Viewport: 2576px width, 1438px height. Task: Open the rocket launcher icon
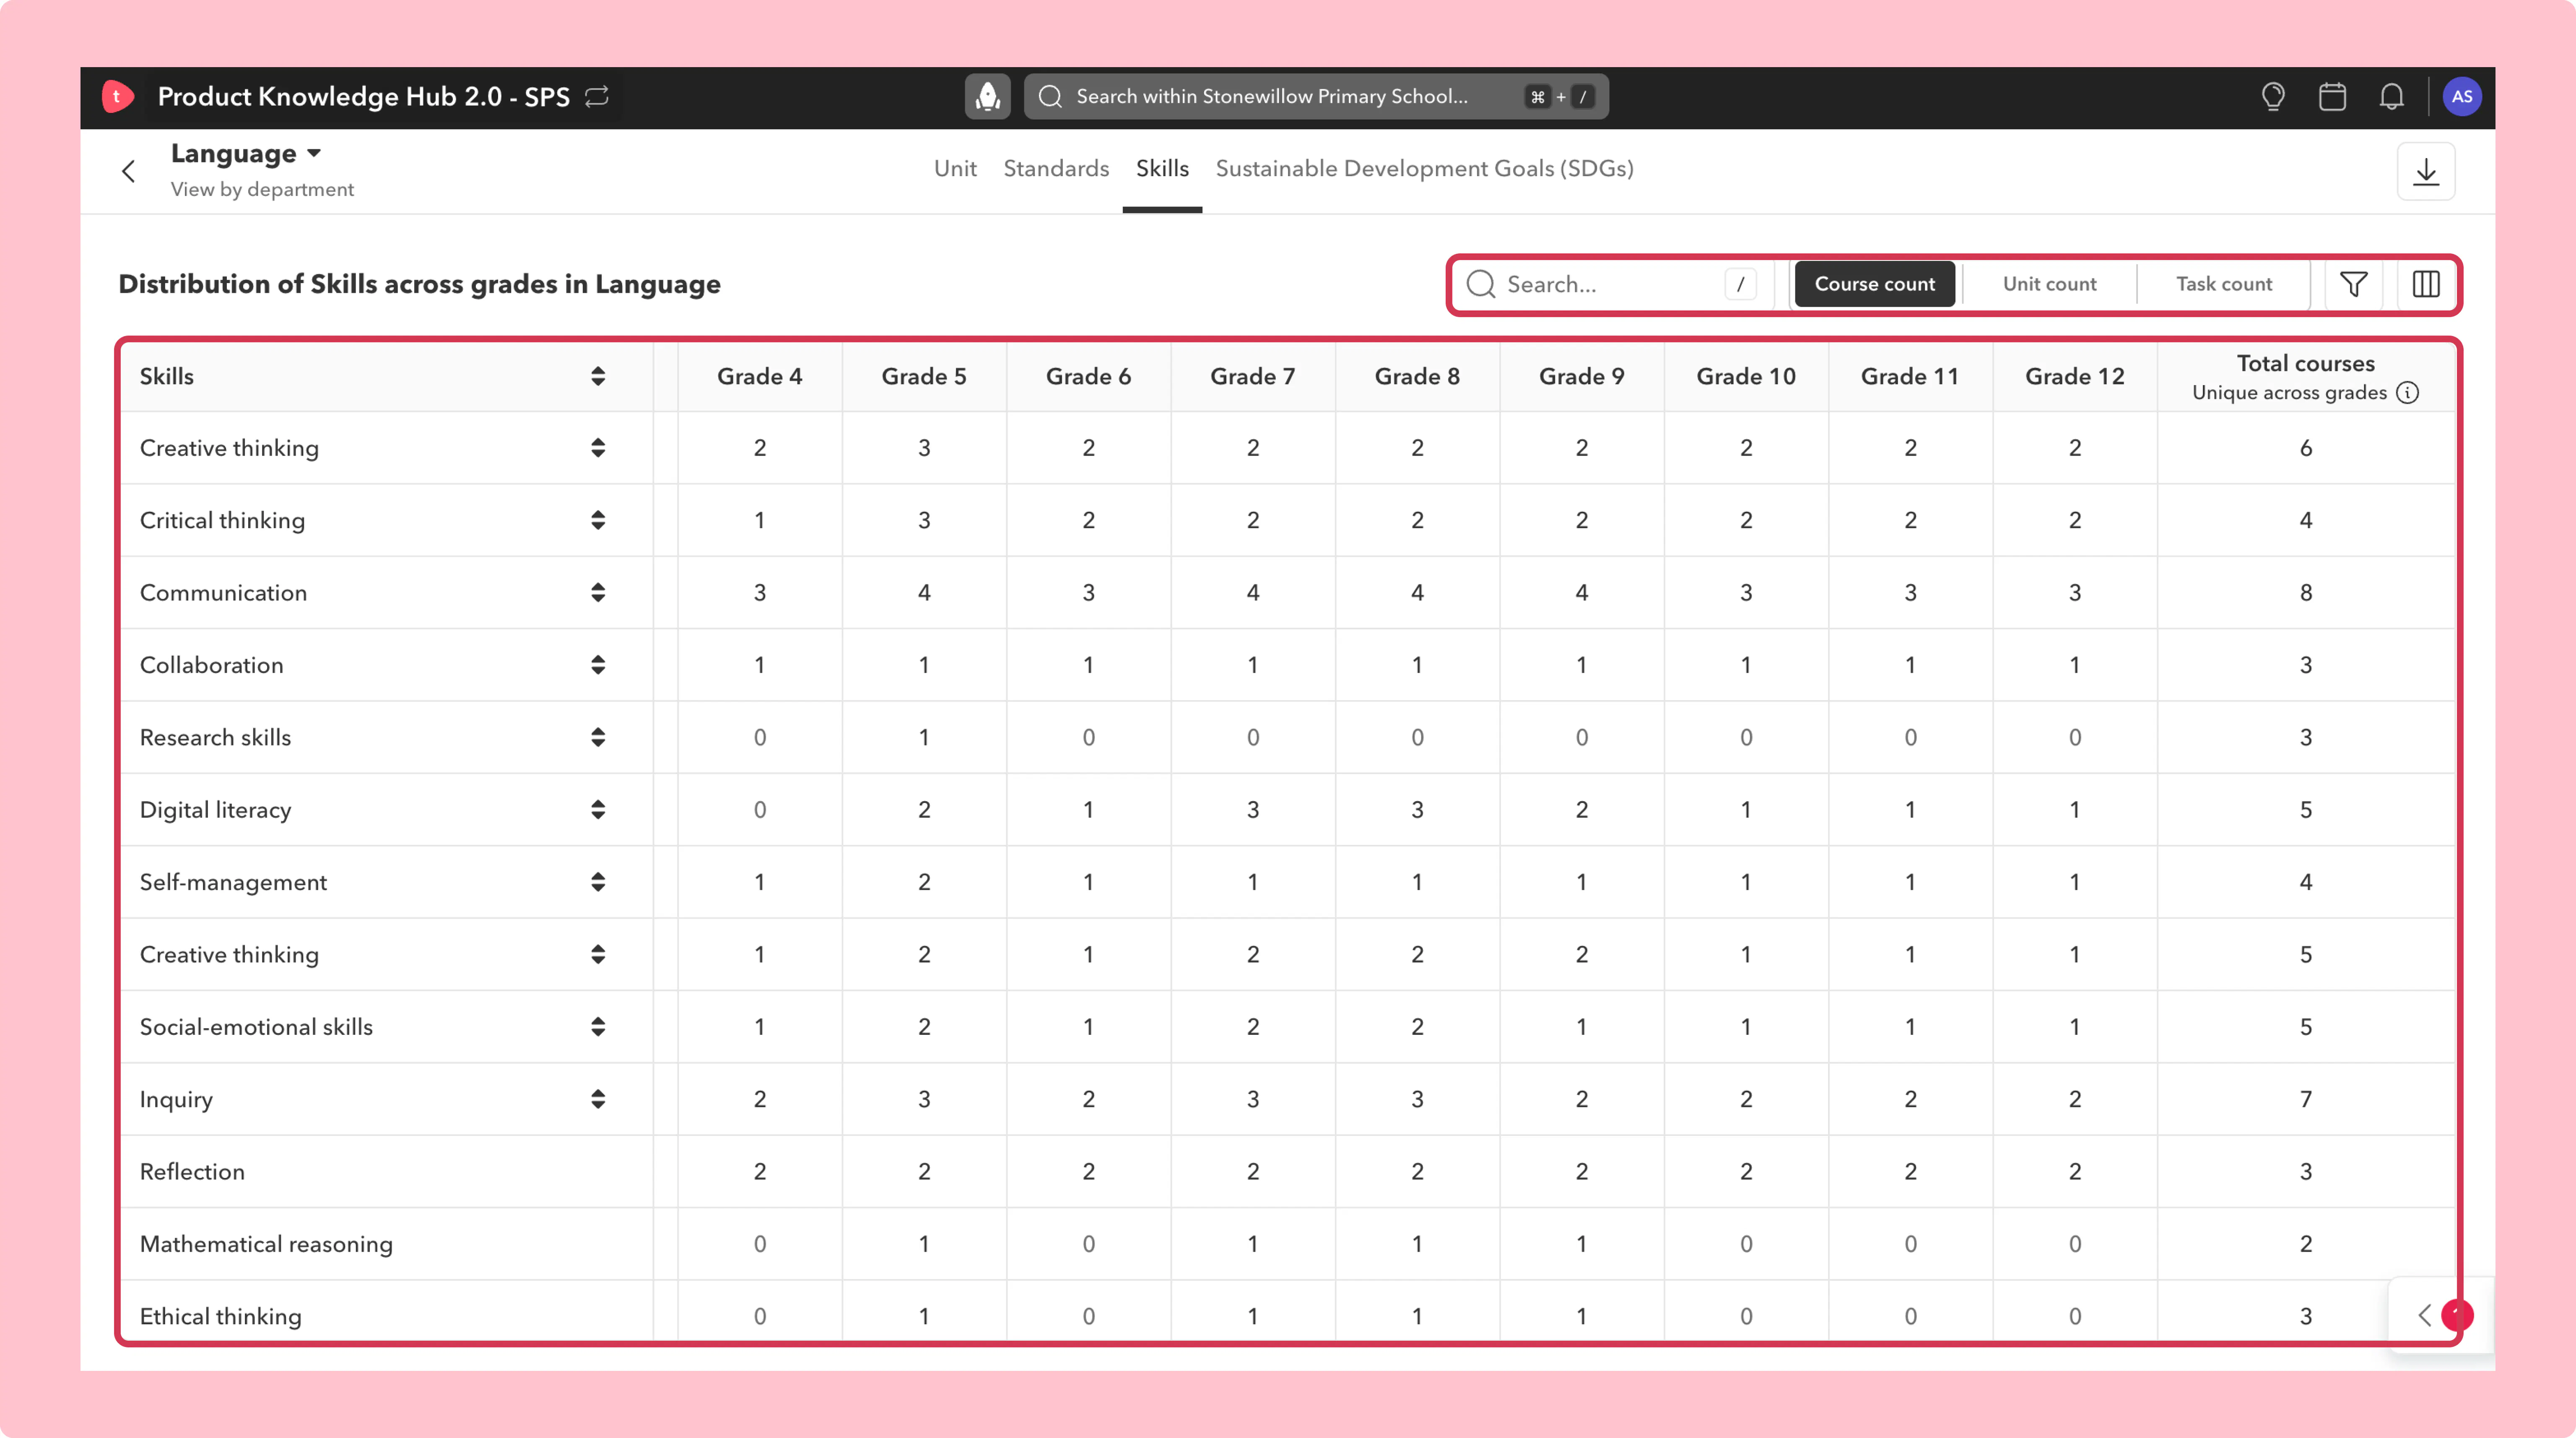[987, 96]
